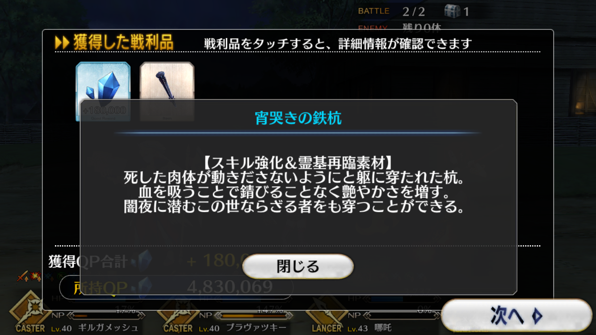Tap the Nezha Lancer class icon

pos(327,313)
